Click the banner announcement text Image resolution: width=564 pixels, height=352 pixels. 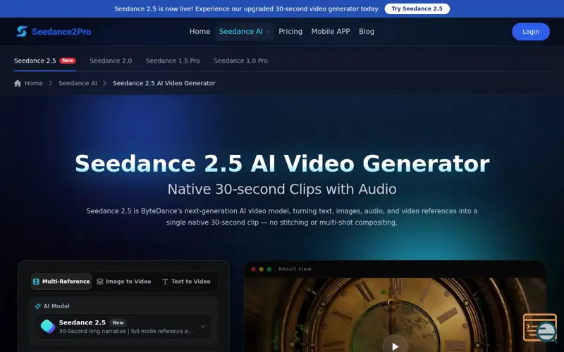point(247,8)
